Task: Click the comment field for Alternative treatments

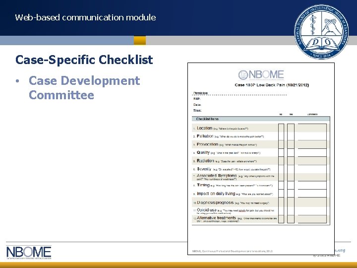Action: [x=312, y=219]
